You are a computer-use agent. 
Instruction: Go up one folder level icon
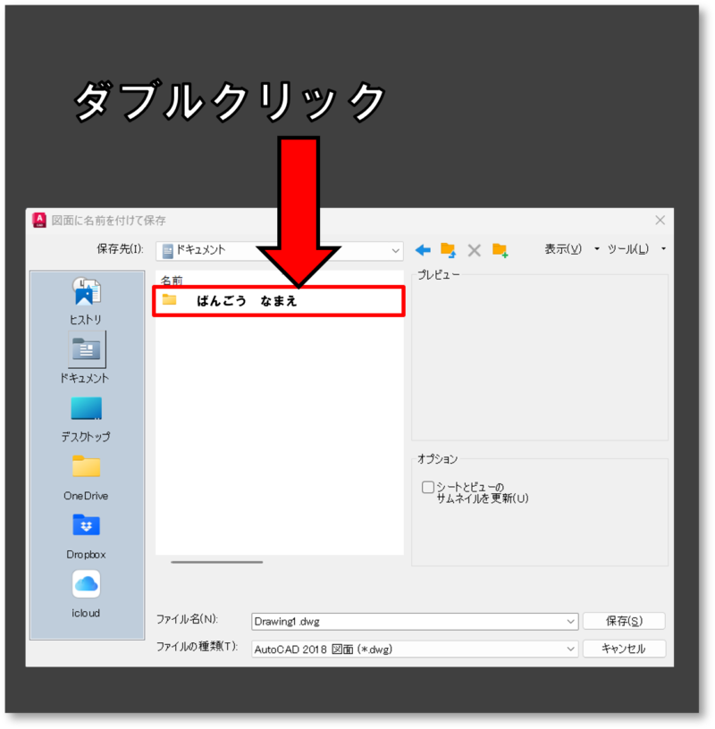coord(448,250)
